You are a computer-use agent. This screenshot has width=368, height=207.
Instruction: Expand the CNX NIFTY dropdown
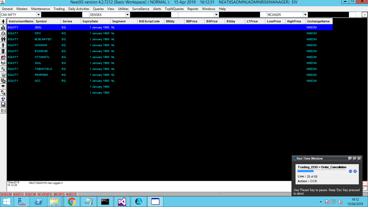coord(39,15)
